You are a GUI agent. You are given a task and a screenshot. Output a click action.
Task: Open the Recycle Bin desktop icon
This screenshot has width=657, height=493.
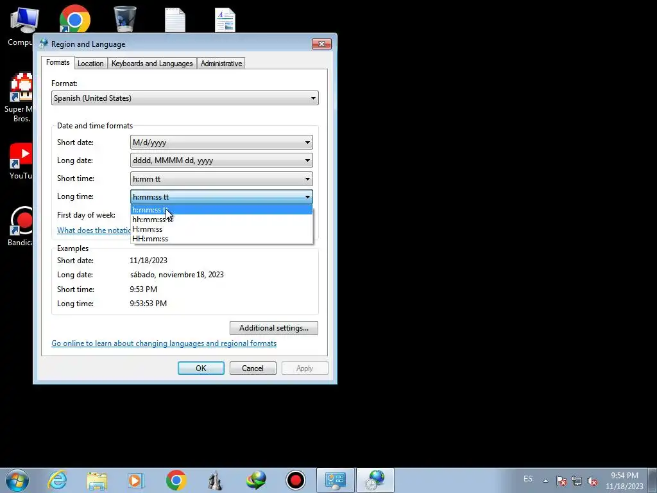125,19
